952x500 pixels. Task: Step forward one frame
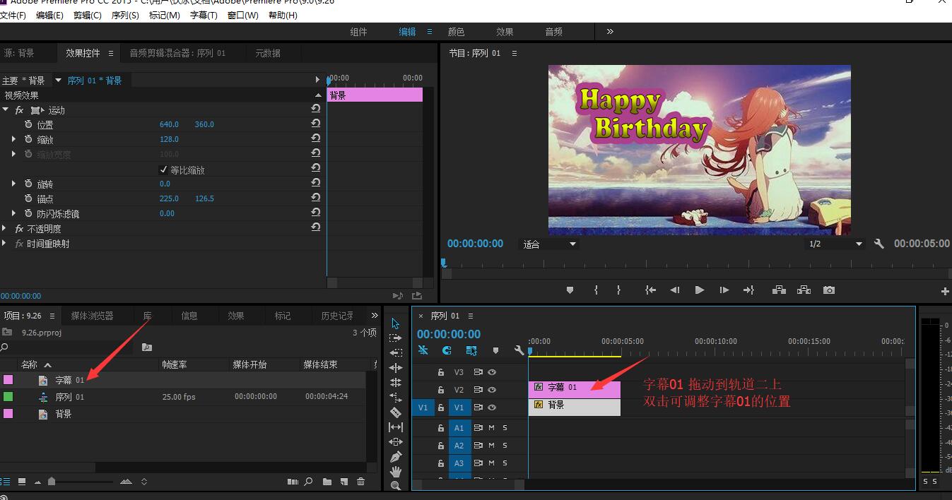pyautogui.click(x=724, y=290)
